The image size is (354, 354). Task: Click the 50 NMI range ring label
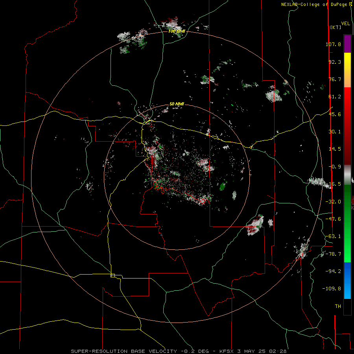[x=177, y=104]
